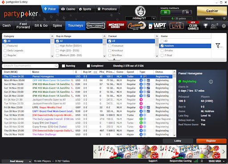Expand the m0nkeyT1lT account dropdown

[x=154, y=18]
